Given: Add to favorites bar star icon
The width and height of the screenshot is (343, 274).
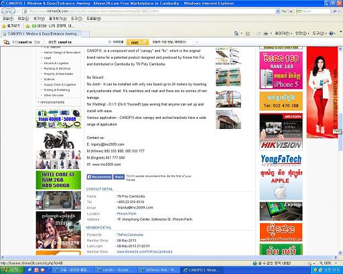Looking at the screenshot, I should (x=27, y=26).
